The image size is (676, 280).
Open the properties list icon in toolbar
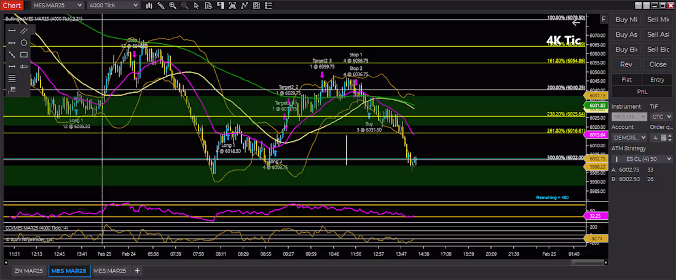pyautogui.click(x=268, y=6)
